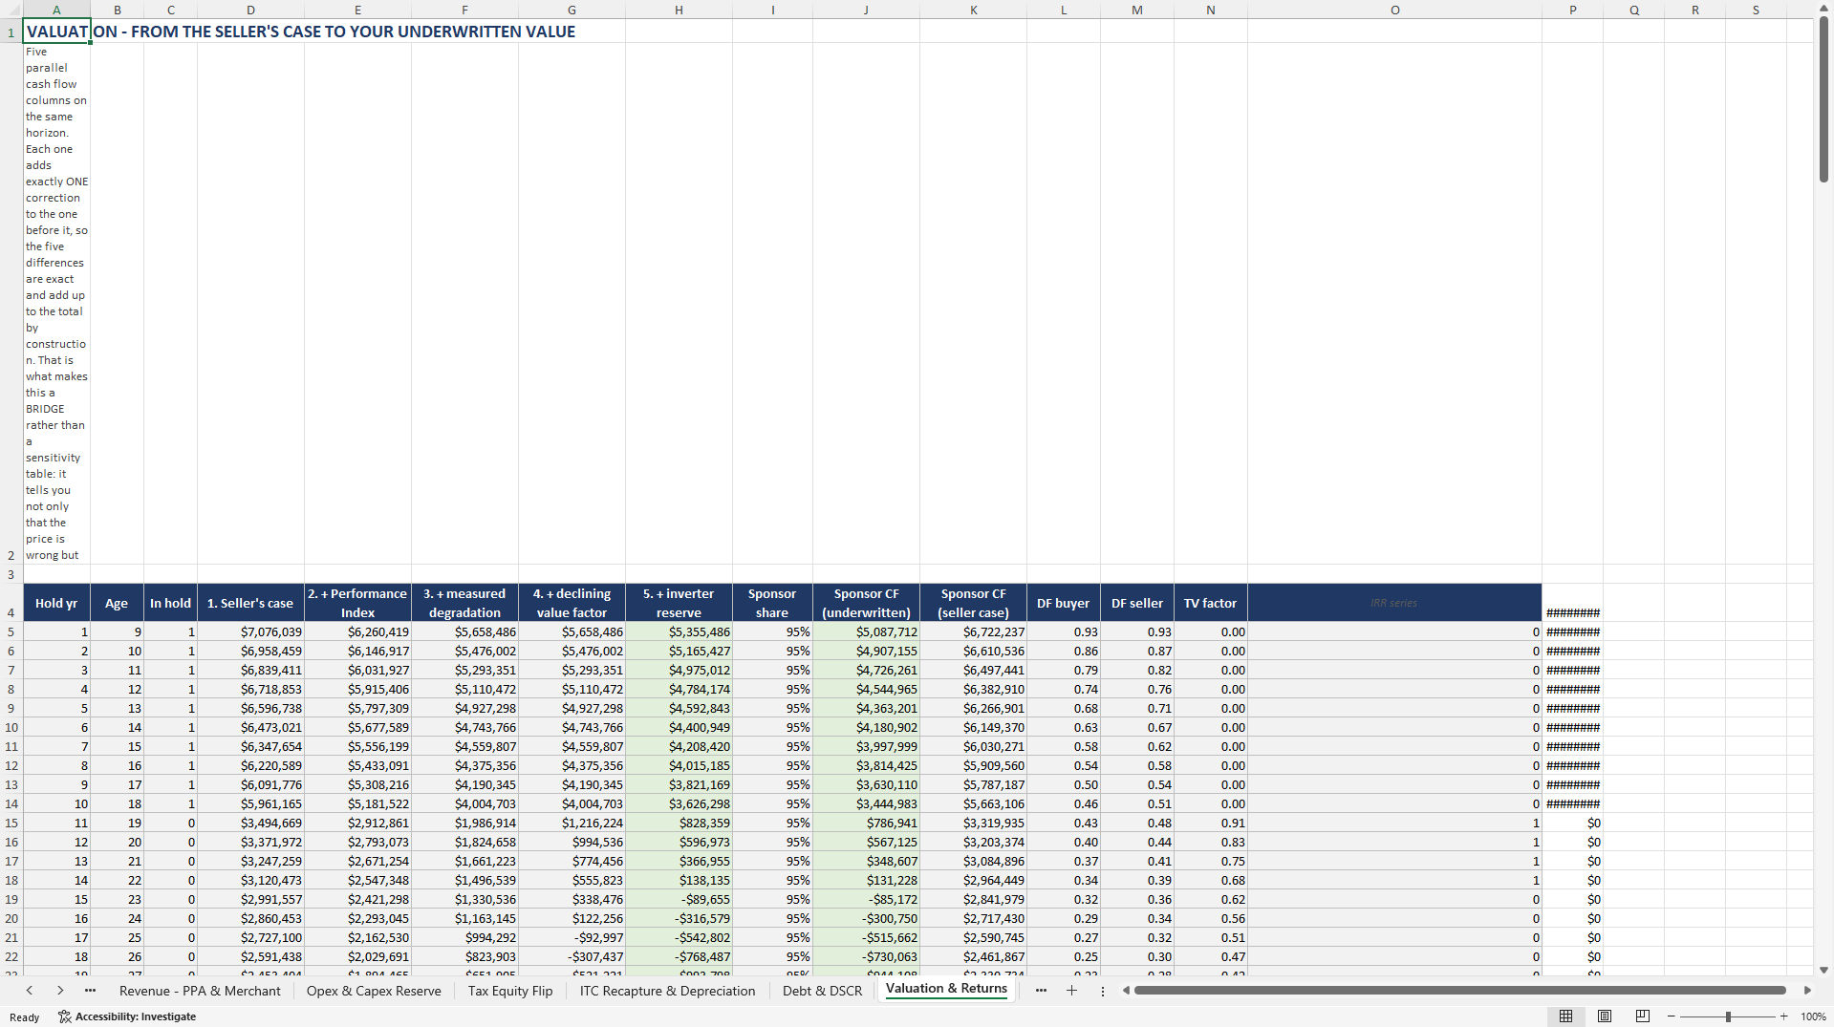1834x1027 pixels.
Task: Click the 100% zoom level
Action: [x=1813, y=1016]
